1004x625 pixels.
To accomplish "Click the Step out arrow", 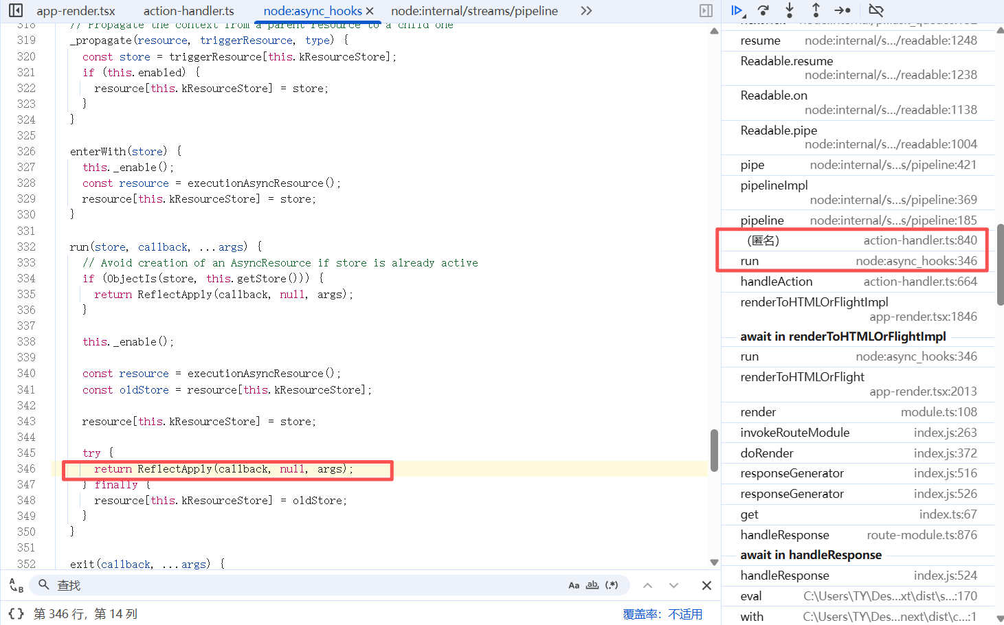I will 816,10.
